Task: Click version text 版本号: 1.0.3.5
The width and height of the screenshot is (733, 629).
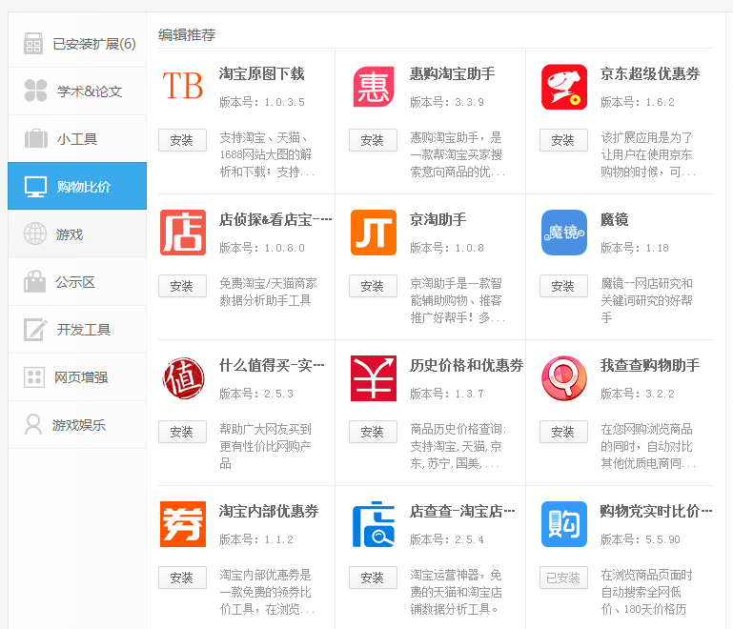Action: tap(262, 102)
